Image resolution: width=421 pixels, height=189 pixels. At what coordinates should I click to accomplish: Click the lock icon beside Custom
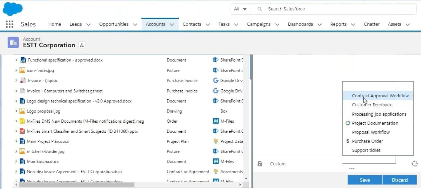[x=260, y=164]
